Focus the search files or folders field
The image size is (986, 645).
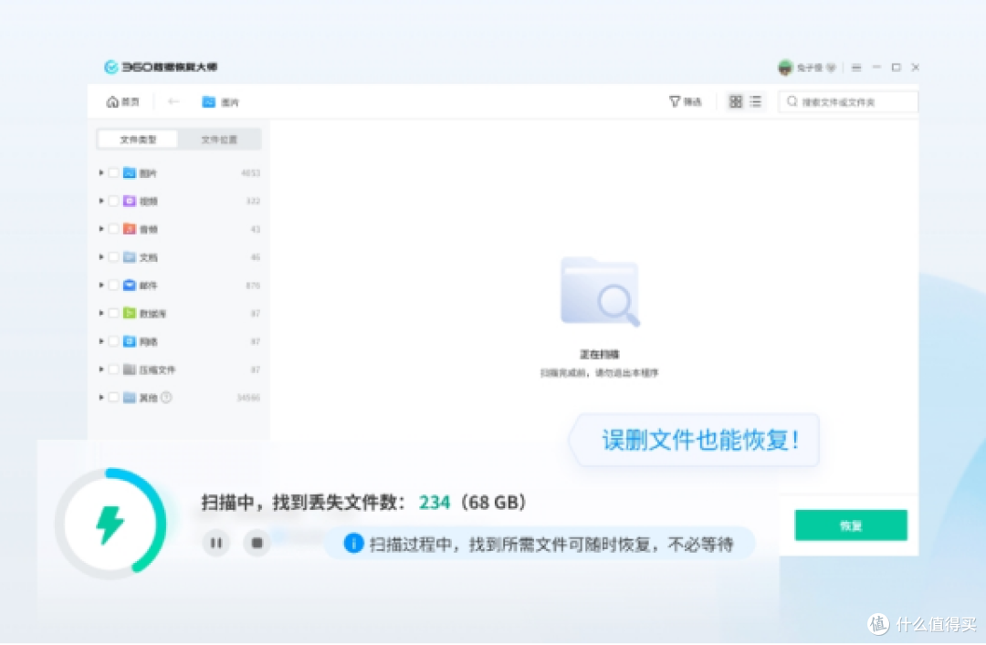coord(848,102)
